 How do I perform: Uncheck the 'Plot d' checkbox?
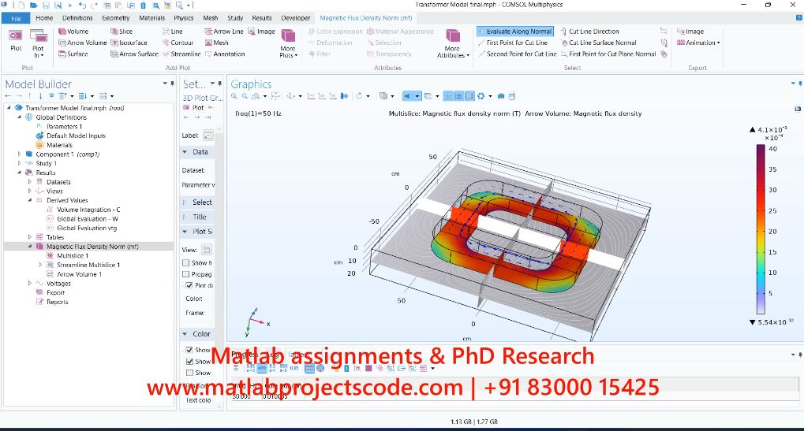tap(189, 285)
